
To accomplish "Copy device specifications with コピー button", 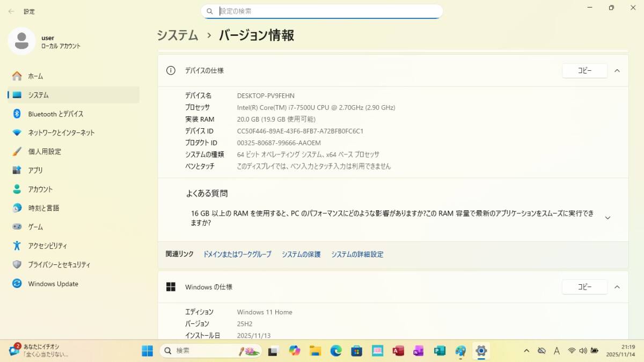I will pos(584,71).
